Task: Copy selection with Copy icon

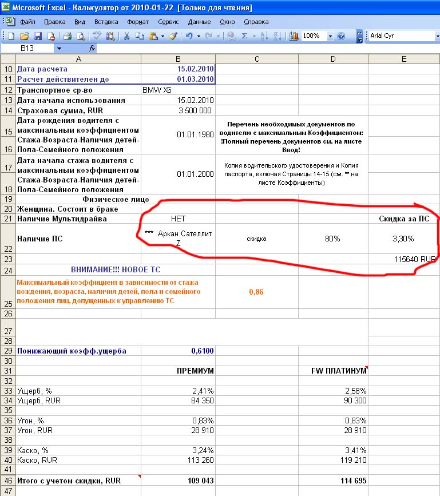Action: coord(140,36)
